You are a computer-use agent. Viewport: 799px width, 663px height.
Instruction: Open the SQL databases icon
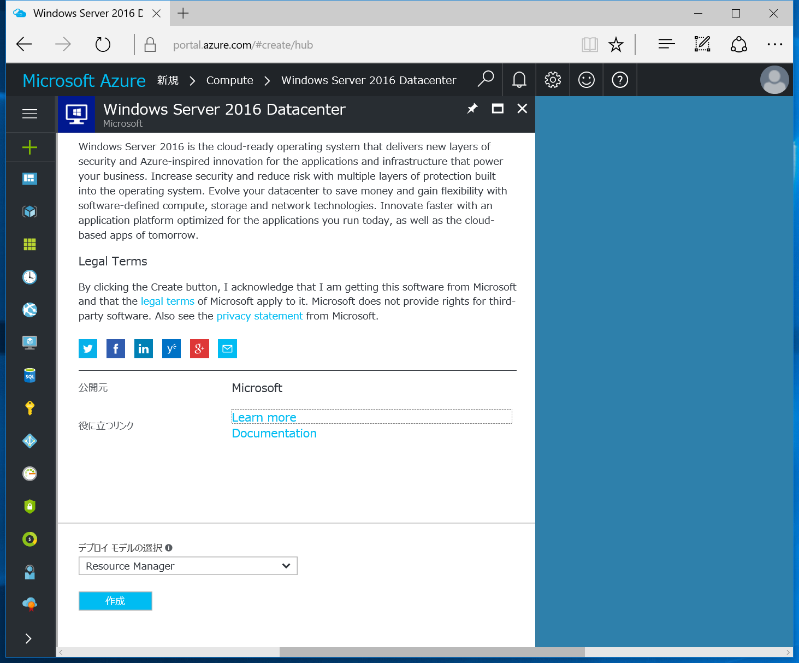[x=29, y=375]
